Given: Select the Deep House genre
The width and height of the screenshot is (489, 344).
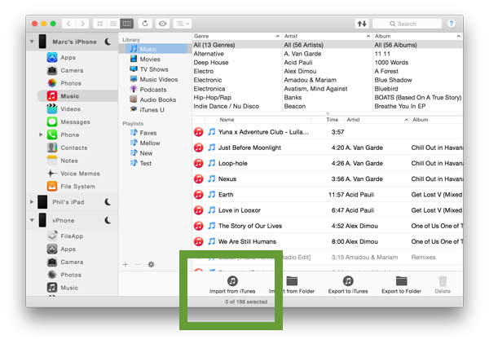Looking at the screenshot, I should 237,63.
